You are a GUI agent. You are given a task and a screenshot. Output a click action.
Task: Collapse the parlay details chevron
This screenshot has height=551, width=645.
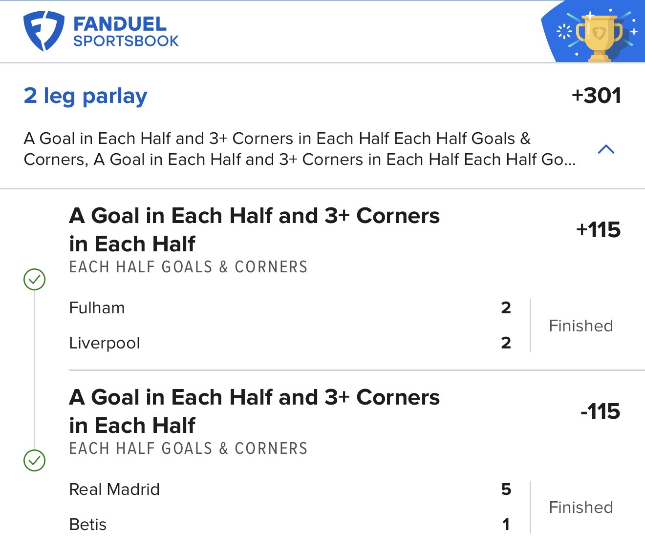point(606,149)
